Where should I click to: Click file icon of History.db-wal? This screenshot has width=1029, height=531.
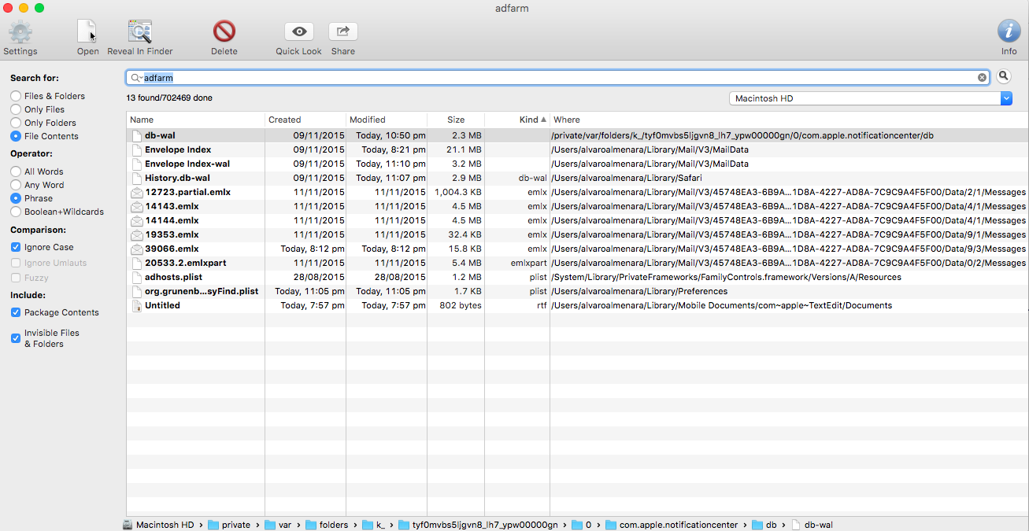136,178
